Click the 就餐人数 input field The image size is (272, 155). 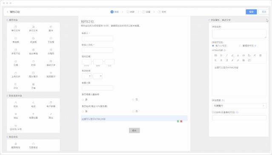point(97,88)
